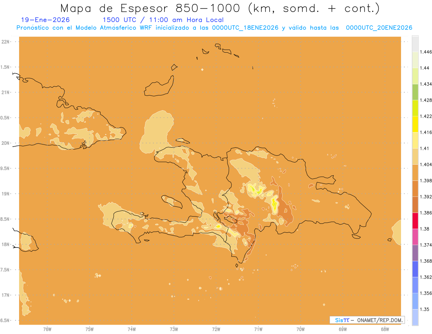Image resolution: width=432 pixels, height=334 pixels.
Task: Click the '20N' latitude label
Action: [x=6, y=143]
